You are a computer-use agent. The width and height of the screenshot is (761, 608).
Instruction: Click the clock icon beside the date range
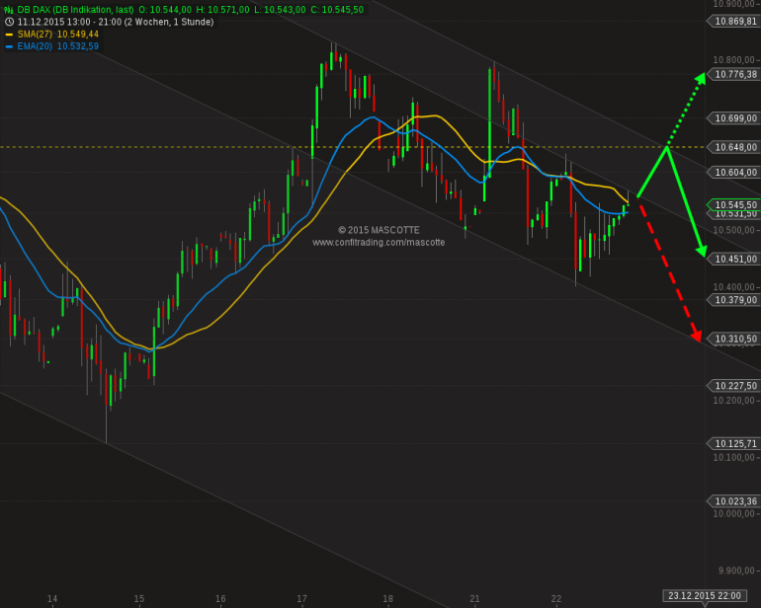coord(9,22)
